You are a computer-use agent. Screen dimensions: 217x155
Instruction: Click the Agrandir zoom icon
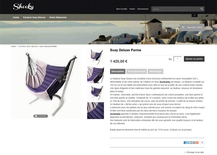pyautogui.click(x=36, y=116)
